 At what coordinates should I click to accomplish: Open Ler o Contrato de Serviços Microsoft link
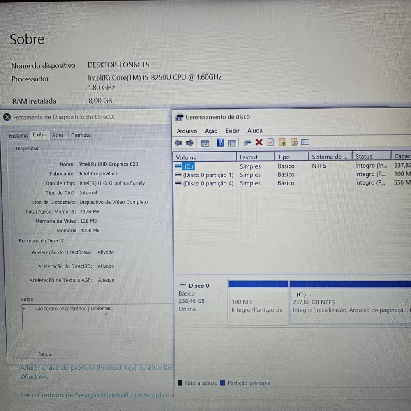[x=97, y=395]
